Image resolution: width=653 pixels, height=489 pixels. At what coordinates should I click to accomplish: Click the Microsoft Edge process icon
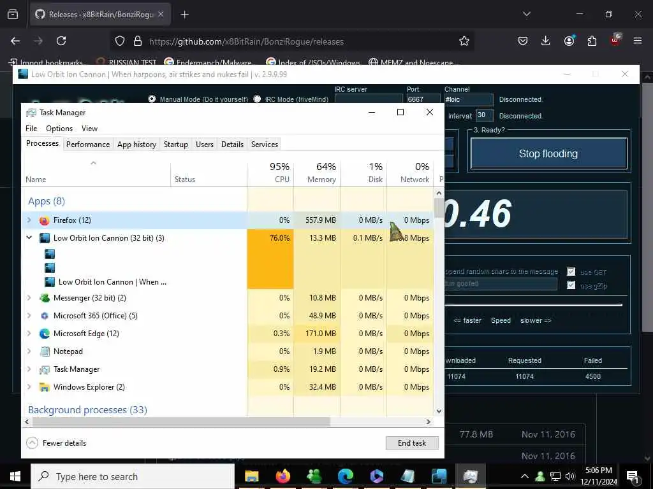click(x=44, y=334)
